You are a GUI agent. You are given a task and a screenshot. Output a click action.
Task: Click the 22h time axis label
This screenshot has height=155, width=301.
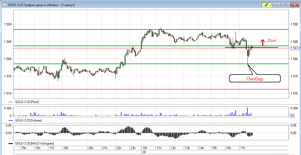pos(119,148)
